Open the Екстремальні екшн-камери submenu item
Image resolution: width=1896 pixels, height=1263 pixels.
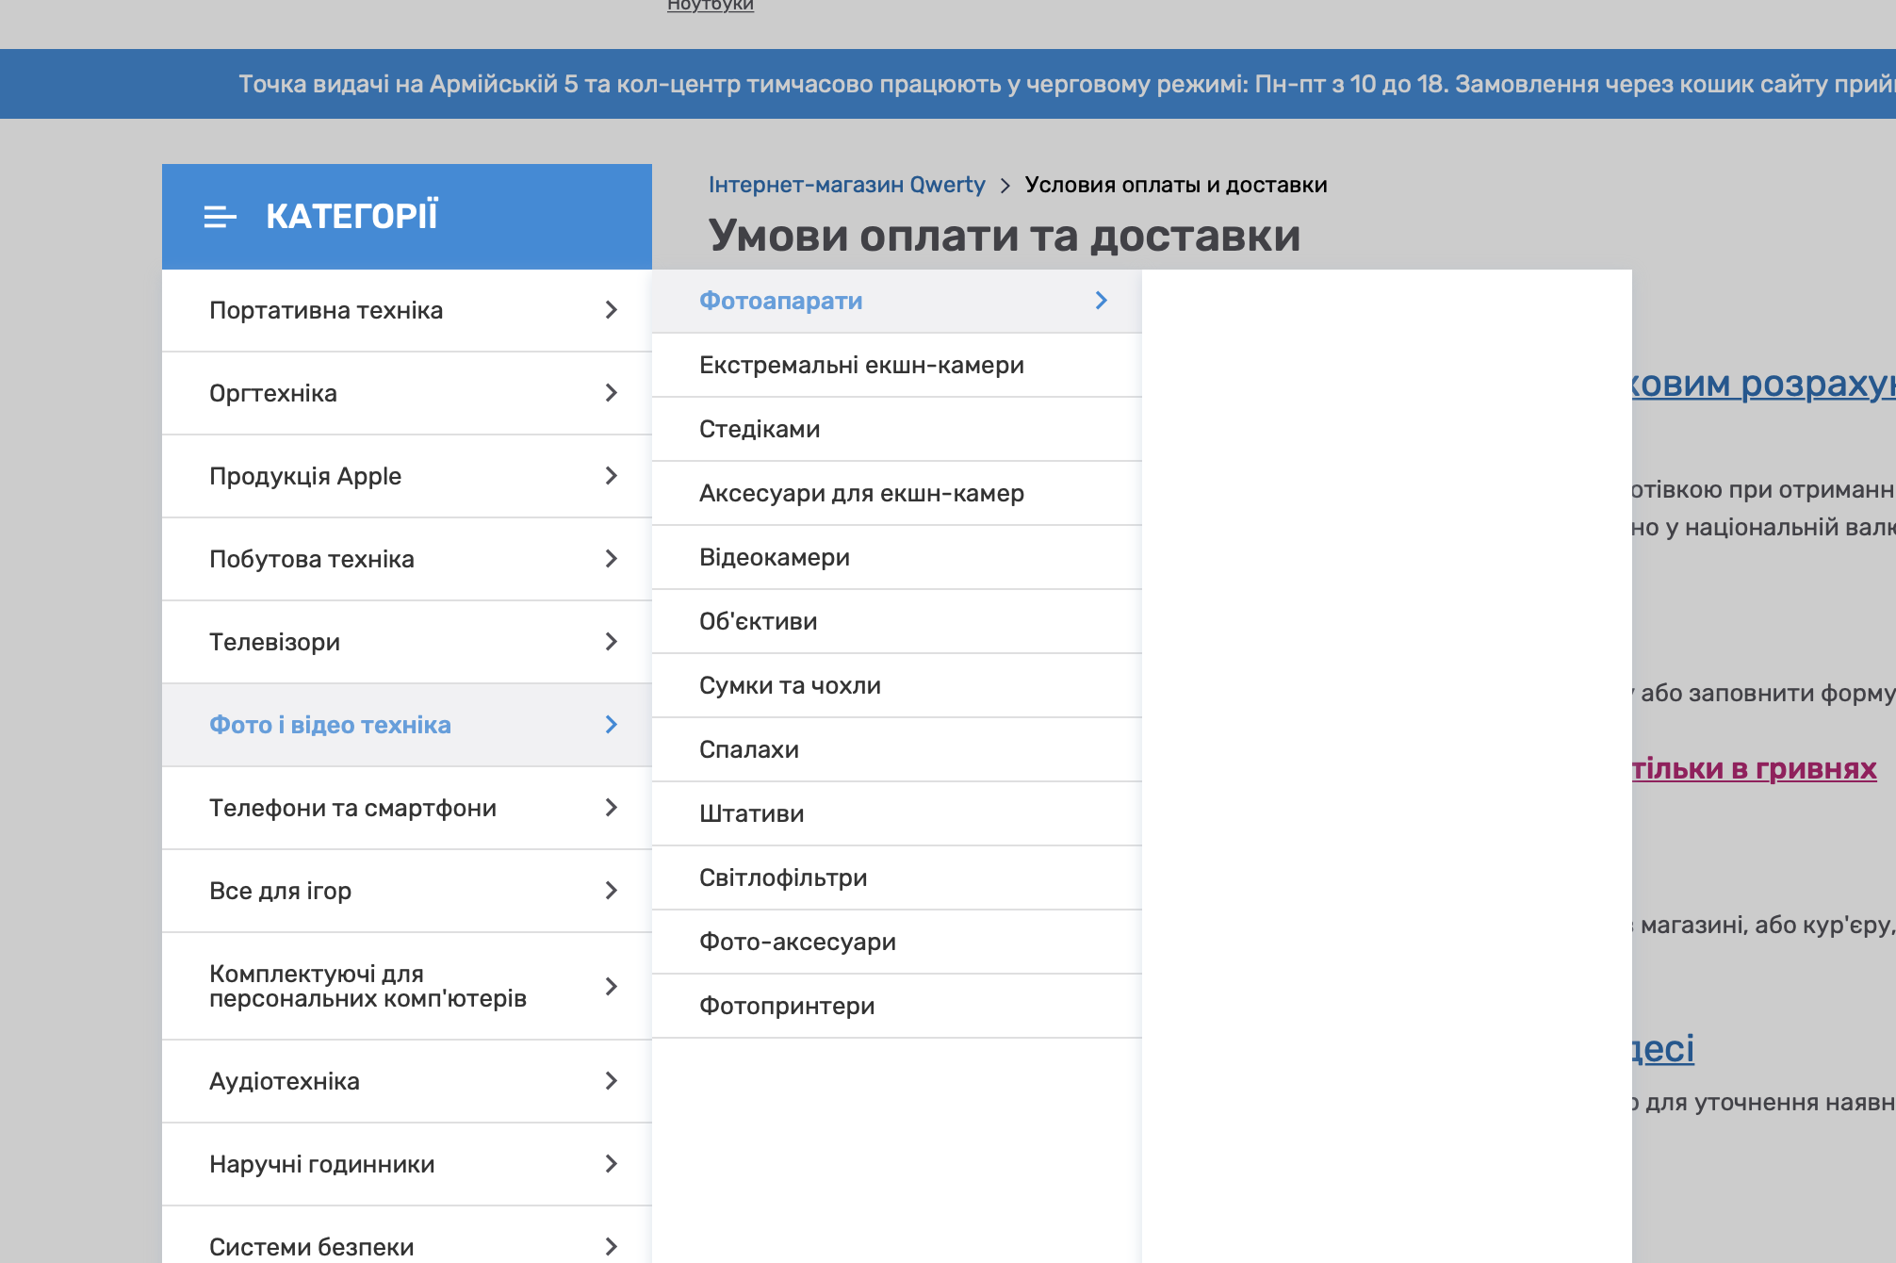coord(861,365)
